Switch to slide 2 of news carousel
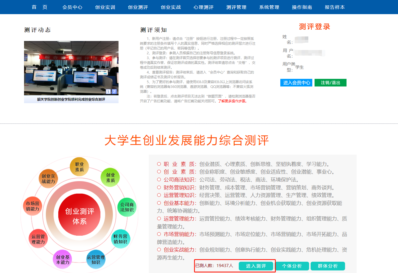 pos(114,92)
